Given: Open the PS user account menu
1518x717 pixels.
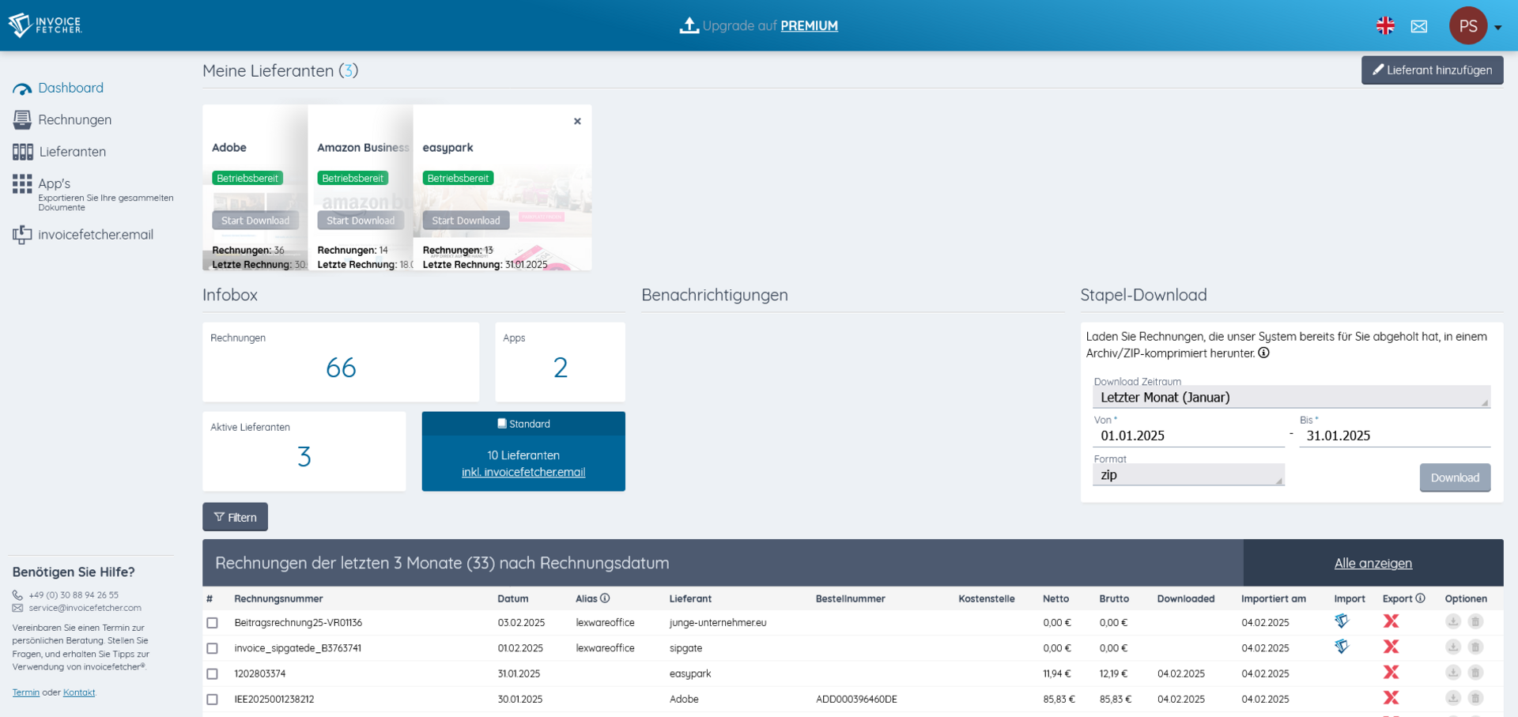Looking at the screenshot, I should (1475, 26).
